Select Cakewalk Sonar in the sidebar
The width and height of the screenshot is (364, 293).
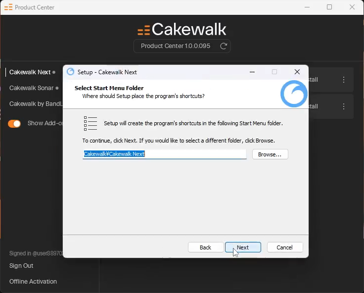click(32, 88)
